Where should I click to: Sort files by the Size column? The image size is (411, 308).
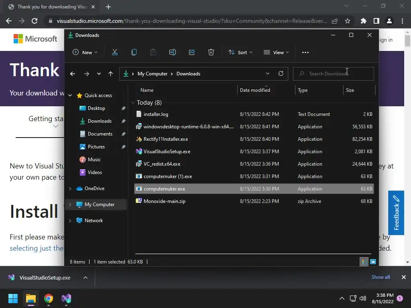point(350,90)
